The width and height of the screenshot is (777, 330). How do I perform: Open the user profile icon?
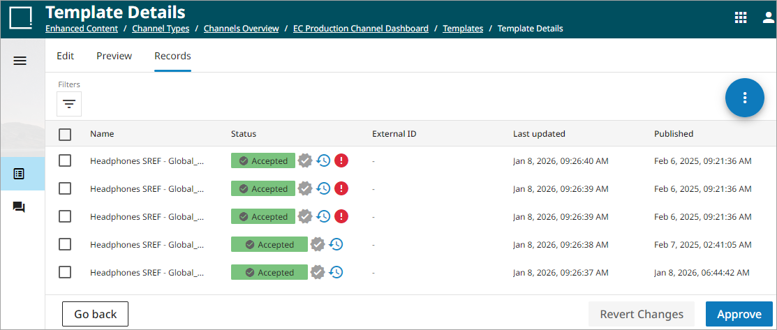pyautogui.click(x=768, y=18)
